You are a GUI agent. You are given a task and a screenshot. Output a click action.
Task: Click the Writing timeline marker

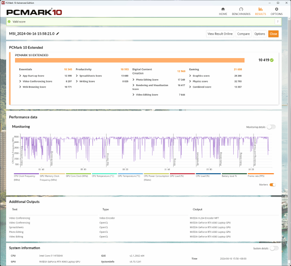click(175, 162)
